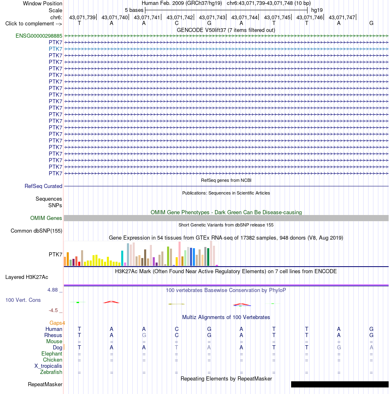Click the -4.5 PhyloP lower limit
The height and width of the screenshot is (394, 389).
tap(53, 310)
